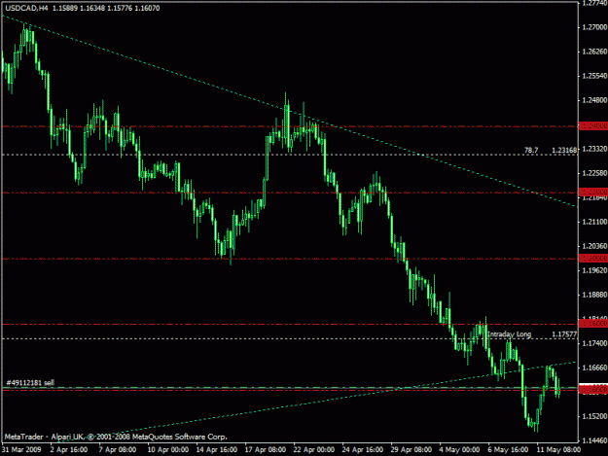The height and width of the screenshot is (456, 608).
Task: Click the USDCAD,H4 chart title text
Action: (x=27, y=8)
